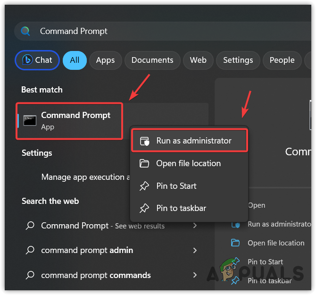Click search icon beside Command Prompt web result
Image resolution: width=316 pixels, height=295 pixels.
[x=30, y=226]
